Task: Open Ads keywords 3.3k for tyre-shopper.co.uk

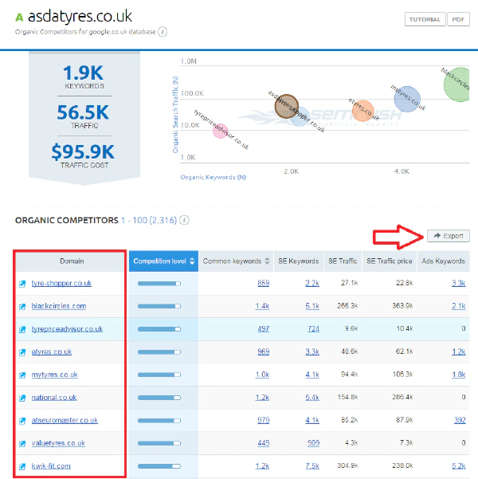Action: [458, 283]
